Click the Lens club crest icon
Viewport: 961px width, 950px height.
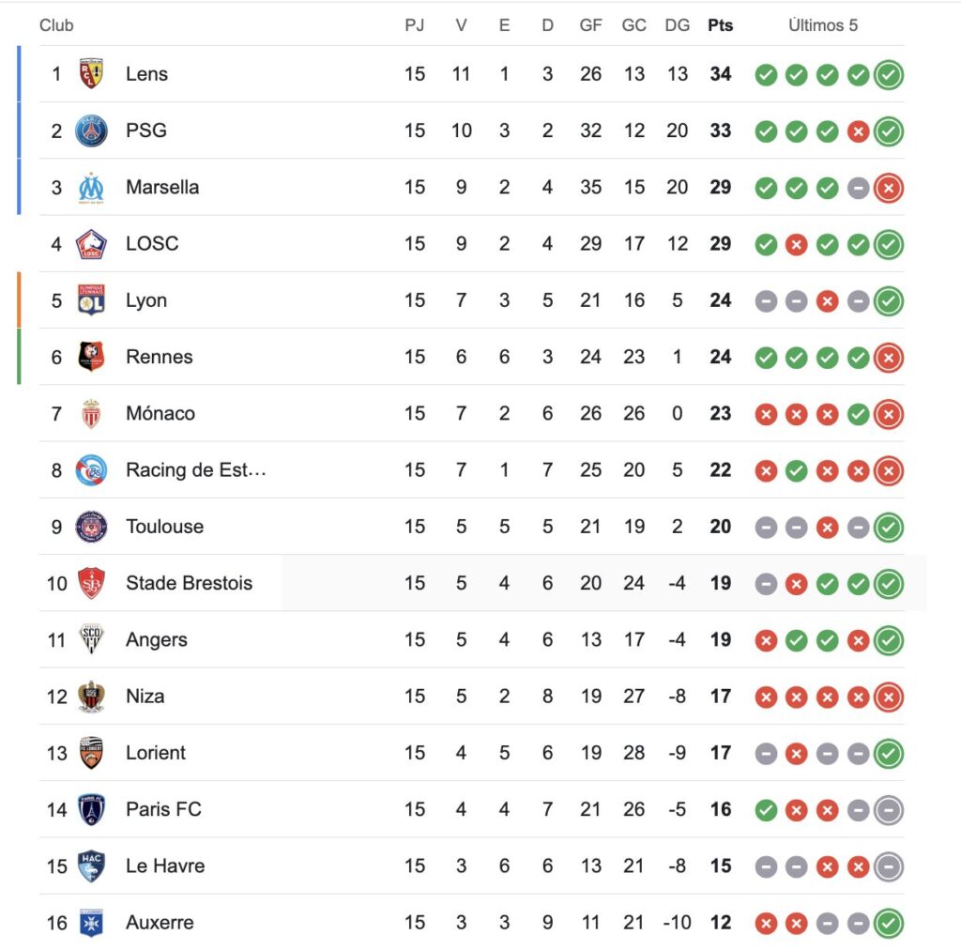coord(91,74)
